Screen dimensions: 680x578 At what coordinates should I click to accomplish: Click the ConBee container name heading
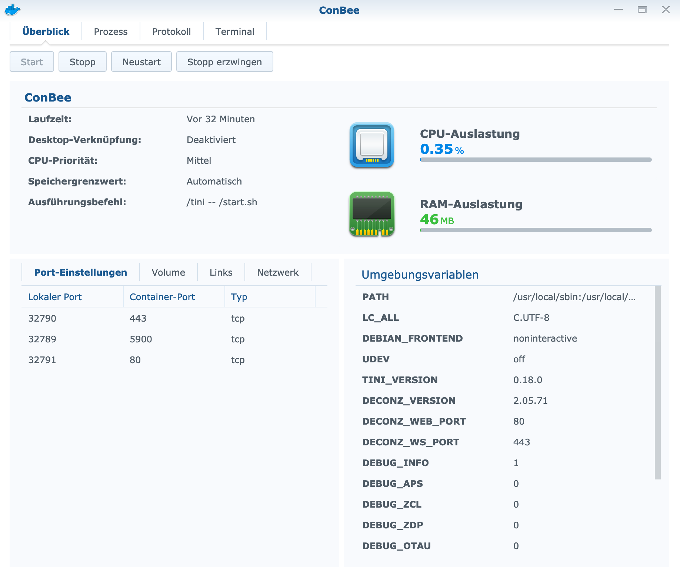[x=48, y=97]
